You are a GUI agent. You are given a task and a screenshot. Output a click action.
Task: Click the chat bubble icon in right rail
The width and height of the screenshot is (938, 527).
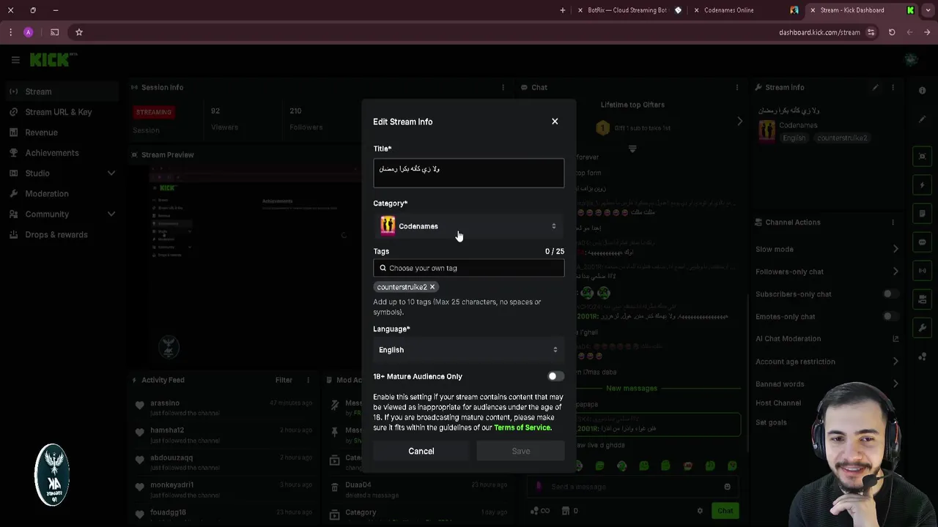click(x=923, y=242)
